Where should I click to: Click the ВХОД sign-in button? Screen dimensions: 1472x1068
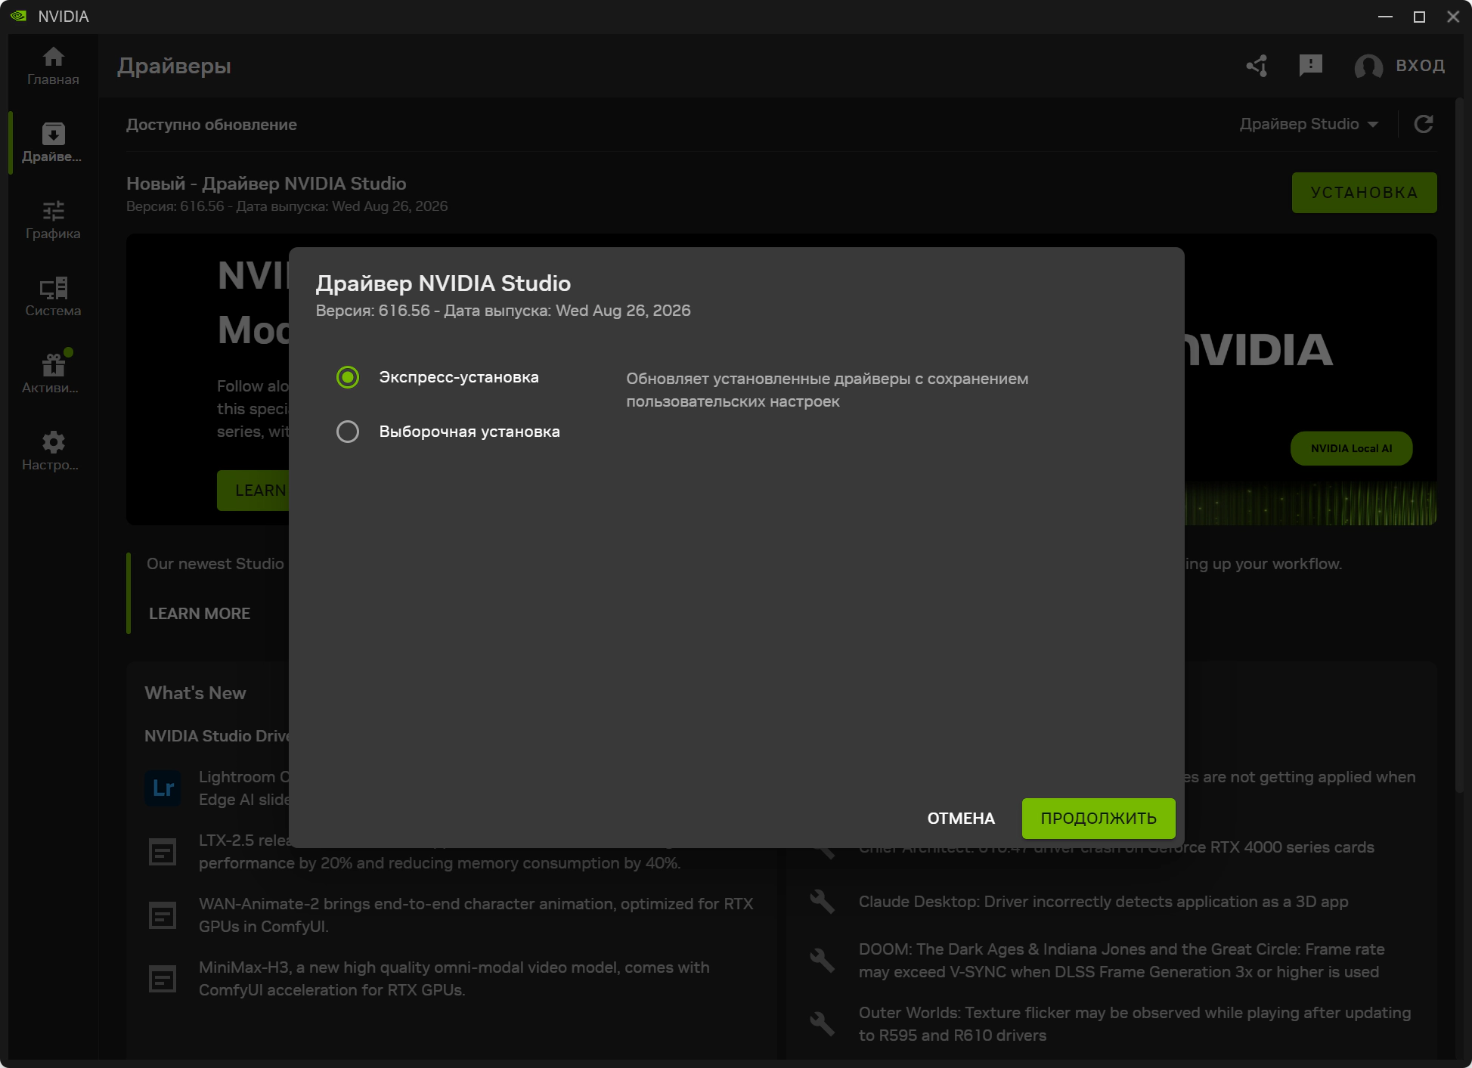click(1420, 66)
